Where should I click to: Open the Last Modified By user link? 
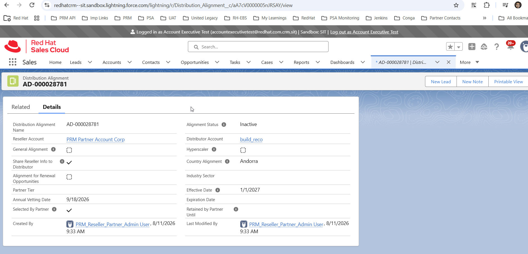point(286,224)
